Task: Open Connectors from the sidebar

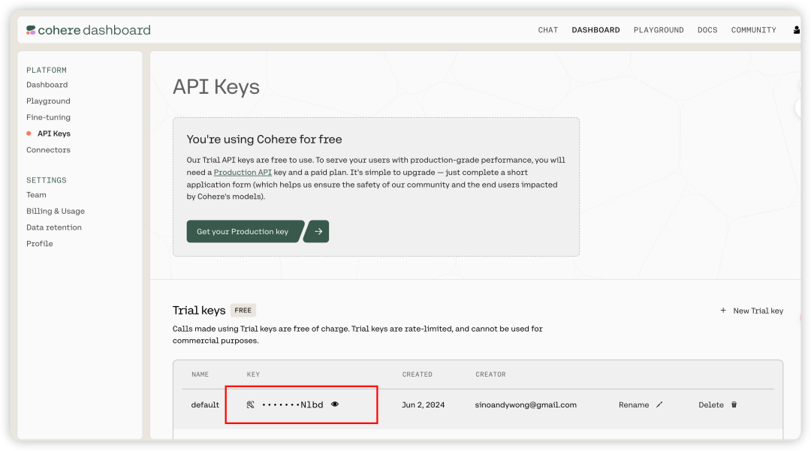Action: pos(48,150)
